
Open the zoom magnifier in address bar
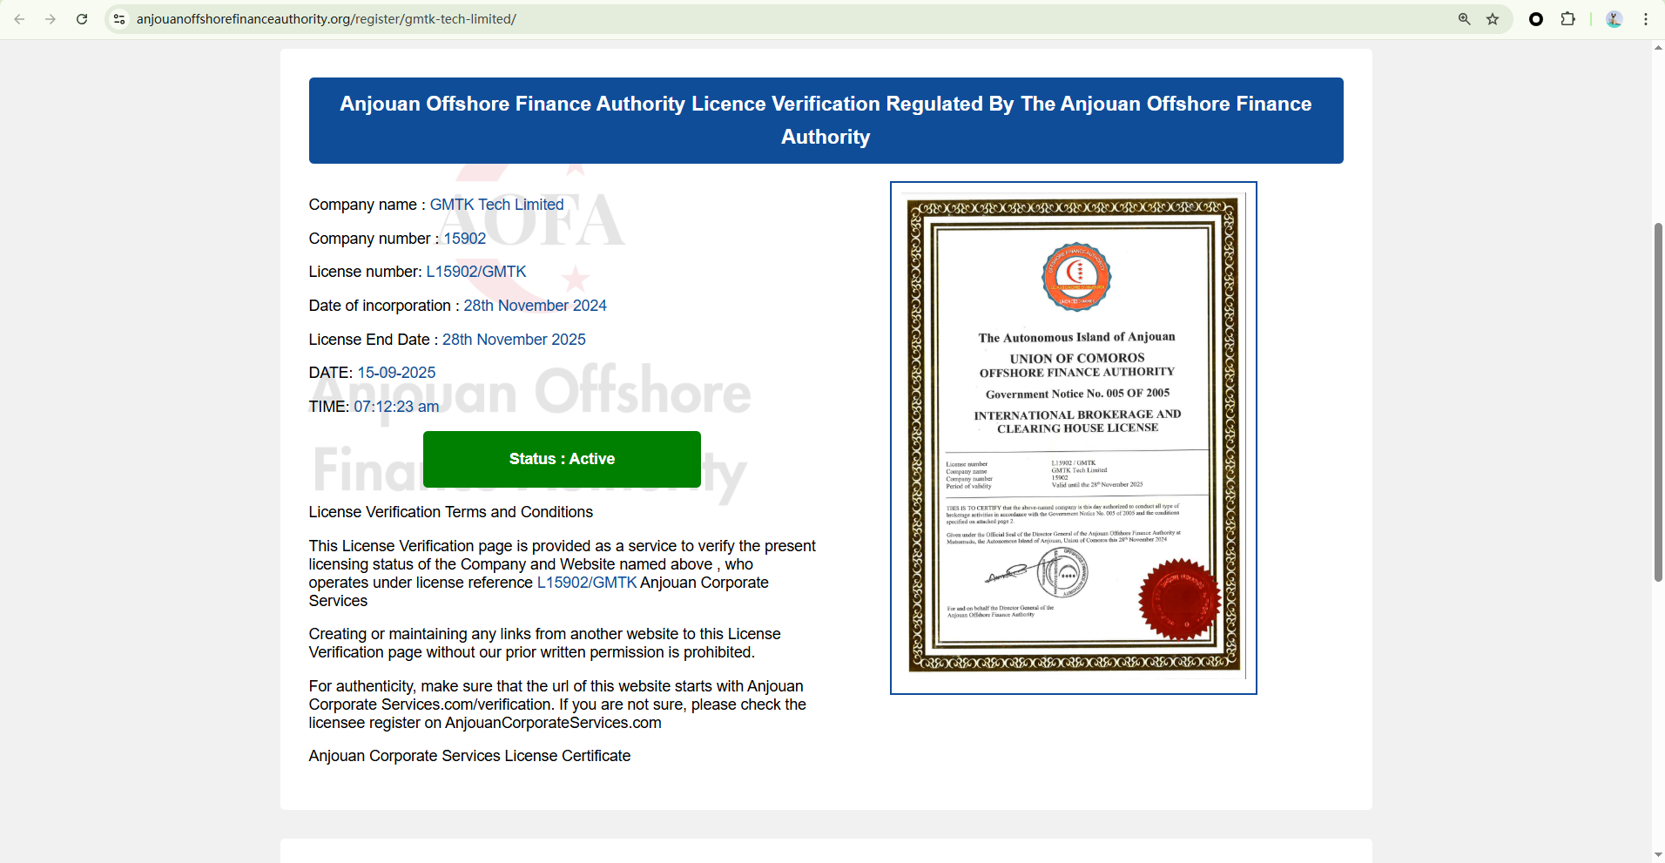tap(1465, 19)
